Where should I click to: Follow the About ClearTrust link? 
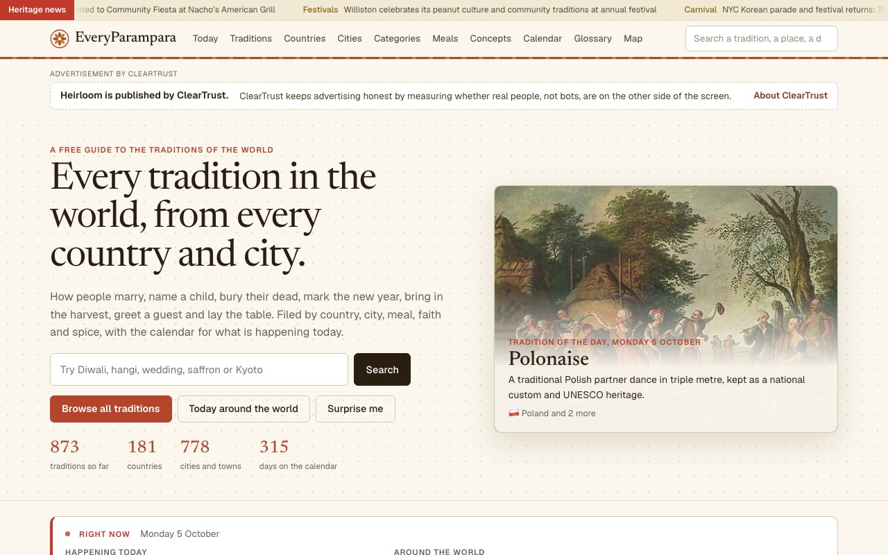click(x=791, y=96)
